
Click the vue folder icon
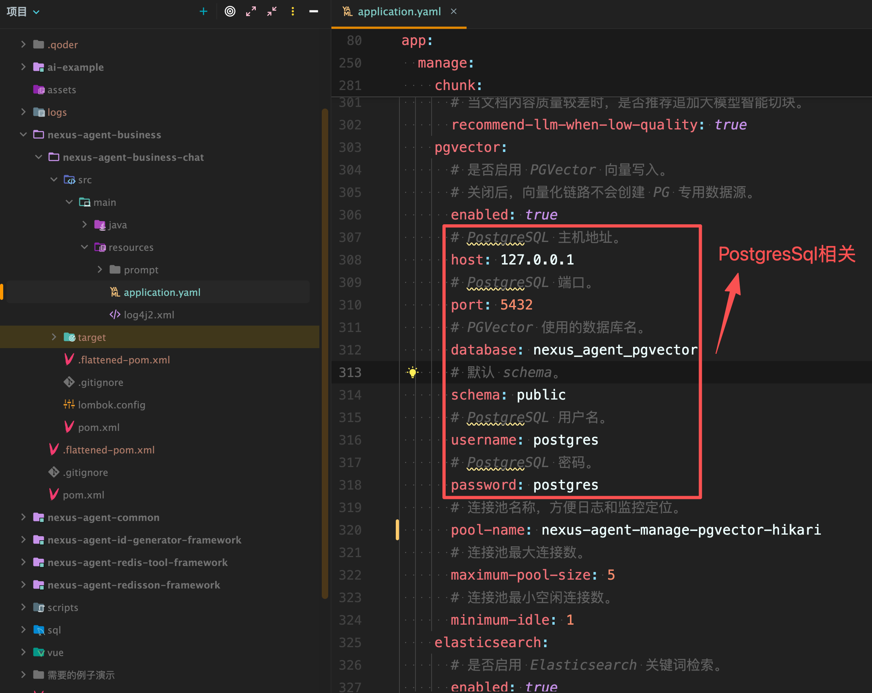(x=39, y=652)
